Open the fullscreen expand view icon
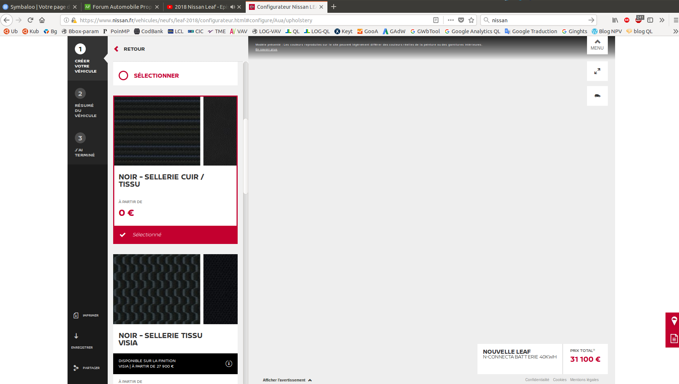Viewport: 679px width, 384px height. click(597, 71)
